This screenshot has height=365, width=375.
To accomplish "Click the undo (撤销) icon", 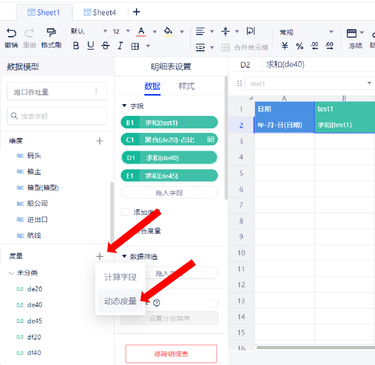I will point(11,33).
